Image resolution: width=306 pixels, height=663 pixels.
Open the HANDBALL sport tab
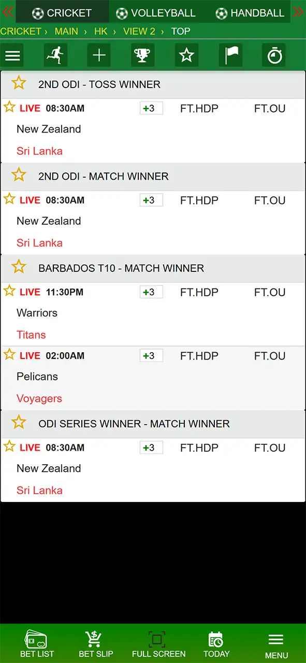point(250,12)
